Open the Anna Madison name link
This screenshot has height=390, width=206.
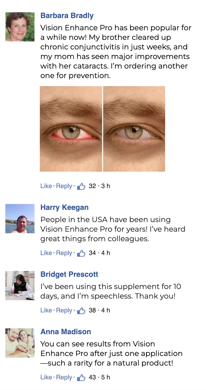tap(66, 332)
